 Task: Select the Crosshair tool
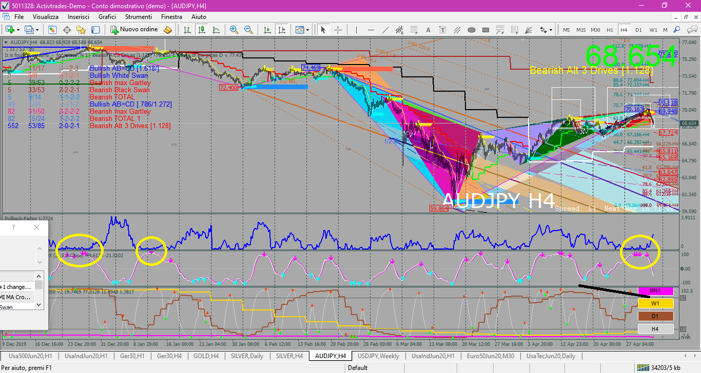tap(338, 30)
